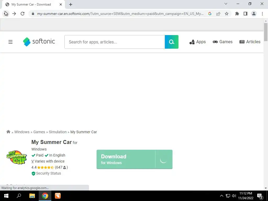Viewport: 268px width, 201px height.
Task: Open Windows taskbar search
Action: (19, 196)
